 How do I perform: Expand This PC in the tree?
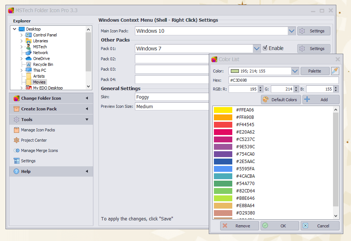coord(22,70)
